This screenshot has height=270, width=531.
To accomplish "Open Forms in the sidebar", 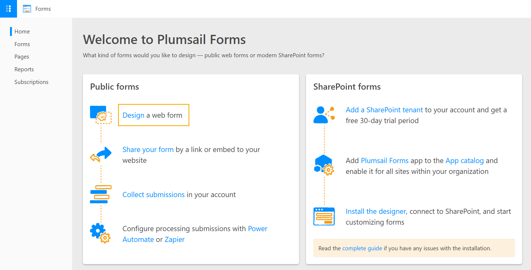I will 22,44.
